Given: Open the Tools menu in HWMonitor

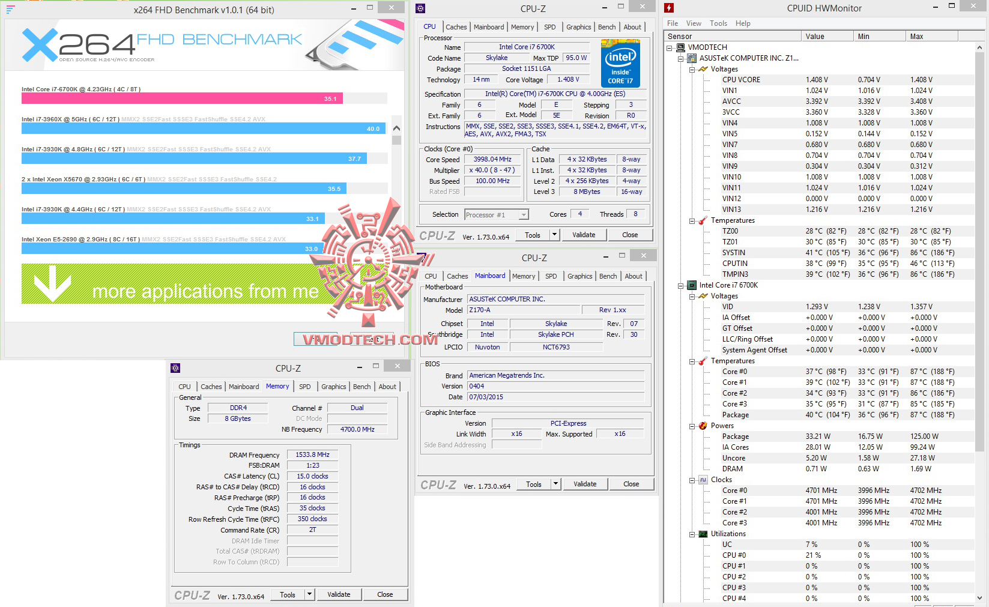Looking at the screenshot, I should coord(718,23).
